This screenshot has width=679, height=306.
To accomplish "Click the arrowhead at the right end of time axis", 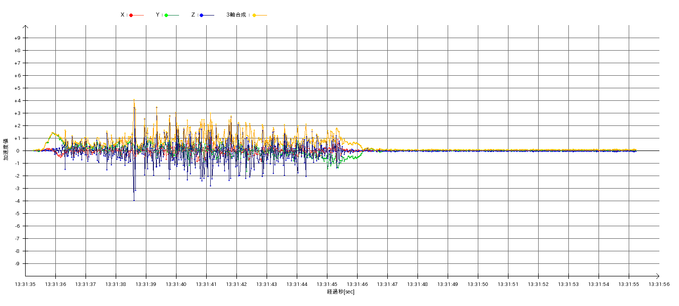I will pyautogui.click(x=658, y=276).
